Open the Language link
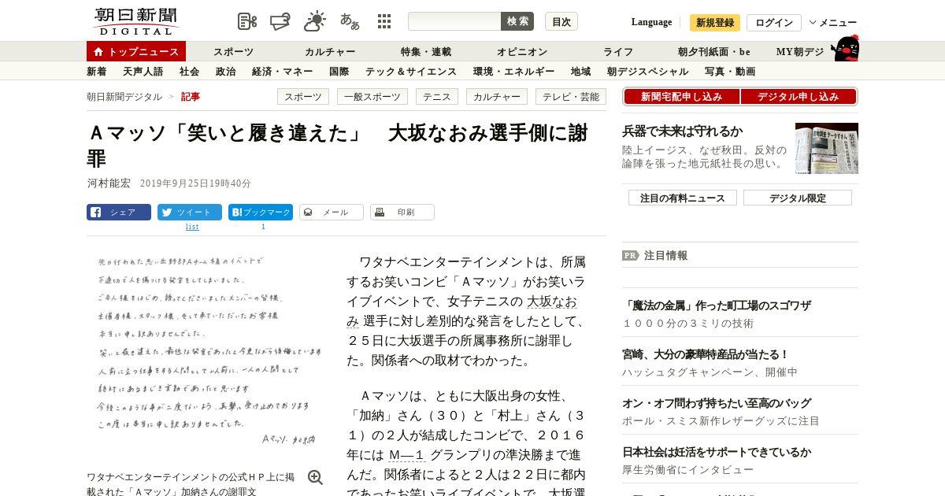945x496 pixels. point(651,22)
